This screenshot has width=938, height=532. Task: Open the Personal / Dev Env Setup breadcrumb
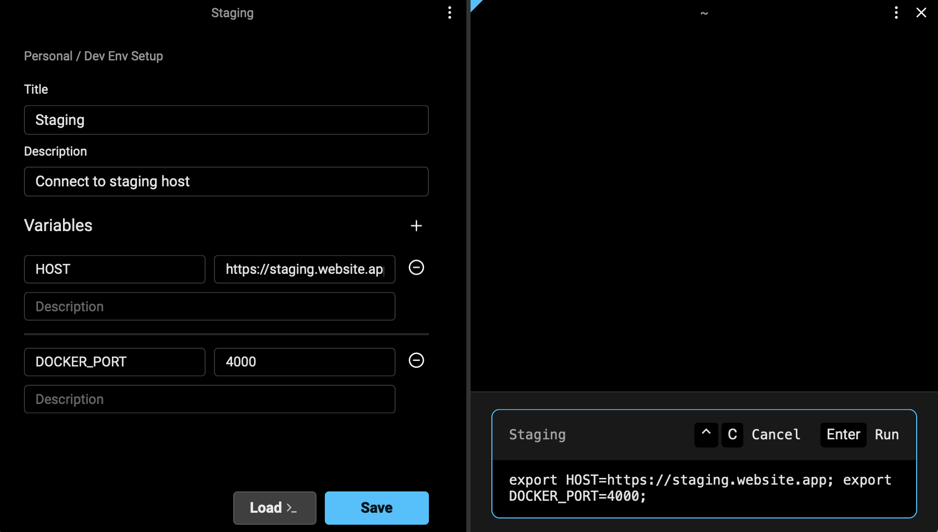[x=94, y=56]
